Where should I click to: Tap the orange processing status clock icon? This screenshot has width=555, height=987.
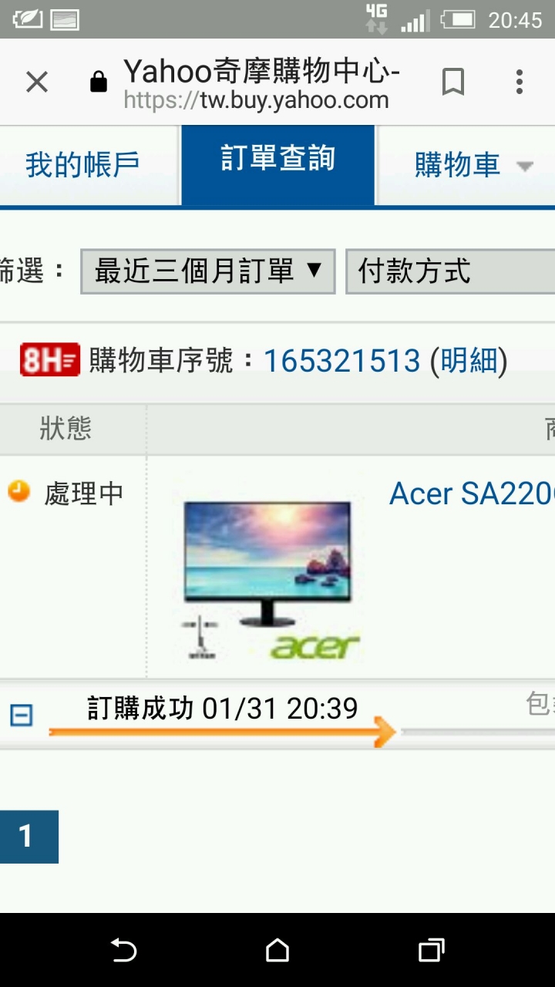tap(18, 491)
